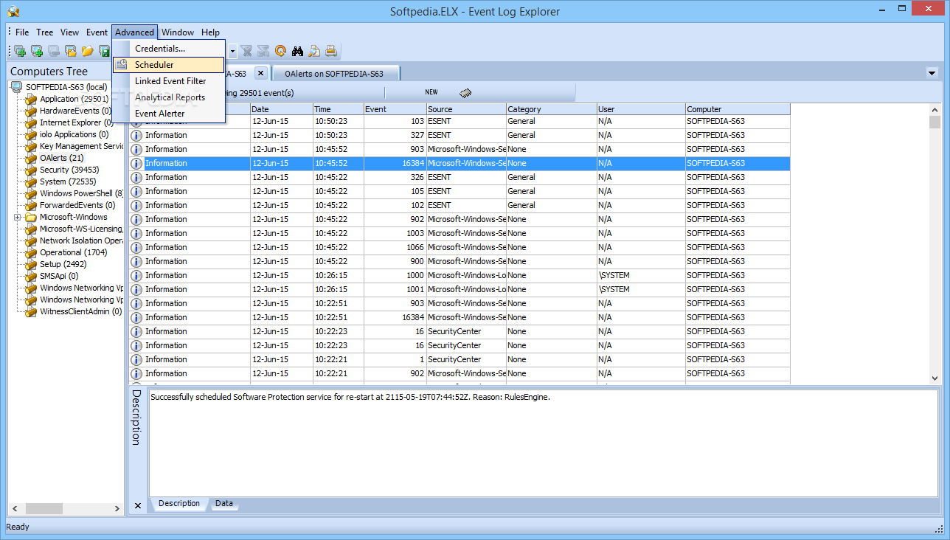The height and width of the screenshot is (540, 950).
Task: Sort by the Time column header
Action: coord(339,109)
